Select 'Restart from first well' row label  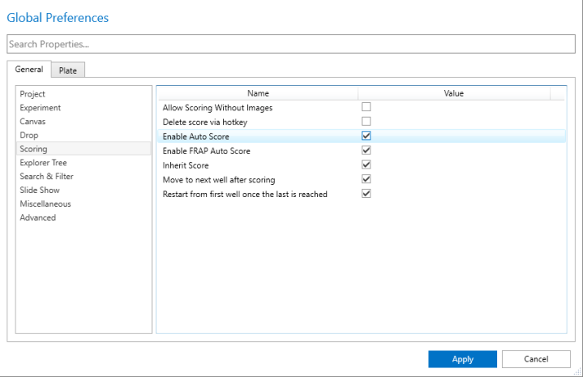click(x=245, y=194)
